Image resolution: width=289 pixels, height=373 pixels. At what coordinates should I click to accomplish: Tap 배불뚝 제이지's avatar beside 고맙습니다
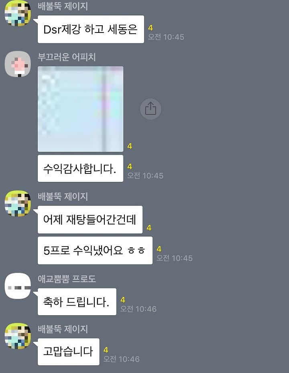tap(18, 336)
